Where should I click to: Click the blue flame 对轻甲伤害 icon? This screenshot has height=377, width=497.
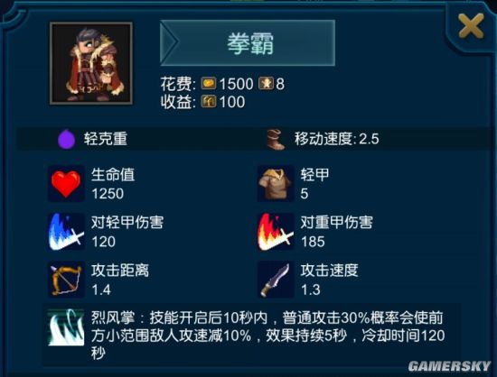point(66,232)
